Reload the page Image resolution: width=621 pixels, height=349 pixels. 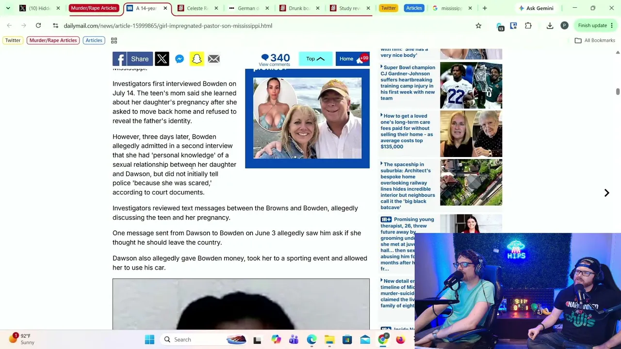pyautogui.click(x=38, y=26)
